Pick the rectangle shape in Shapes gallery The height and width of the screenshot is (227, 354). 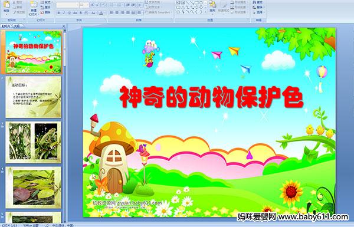click(x=197, y=3)
